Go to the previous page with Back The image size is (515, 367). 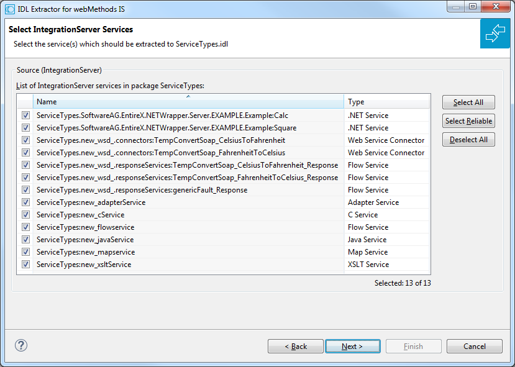click(x=296, y=347)
